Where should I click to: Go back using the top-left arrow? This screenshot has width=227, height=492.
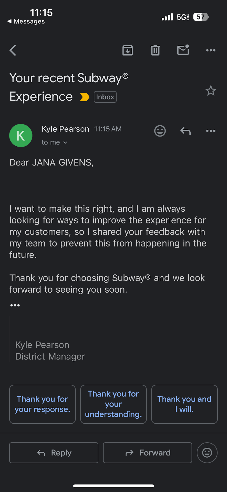click(x=13, y=50)
